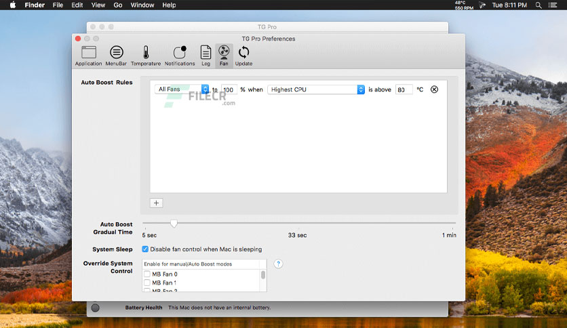Open the MenuBar preferences pane
This screenshot has height=328, width=567.
coord(116,56)
